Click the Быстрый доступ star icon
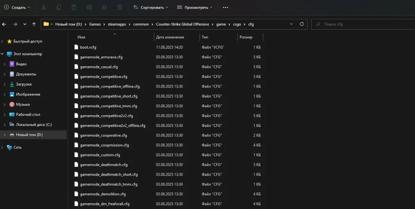The image size is (415, 209). click(x=9, y=41)
